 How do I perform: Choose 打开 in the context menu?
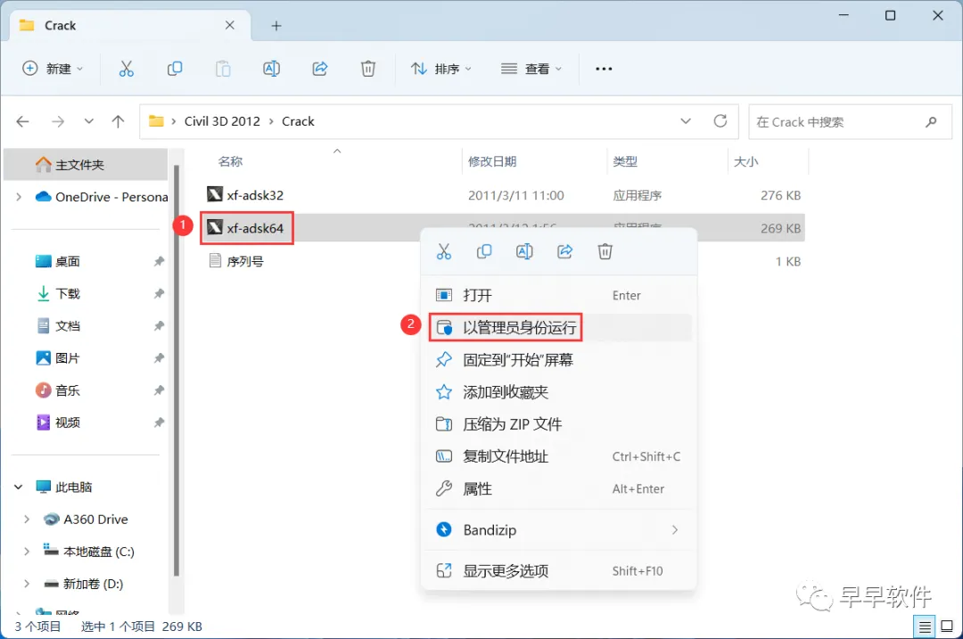tap(559, 295)
